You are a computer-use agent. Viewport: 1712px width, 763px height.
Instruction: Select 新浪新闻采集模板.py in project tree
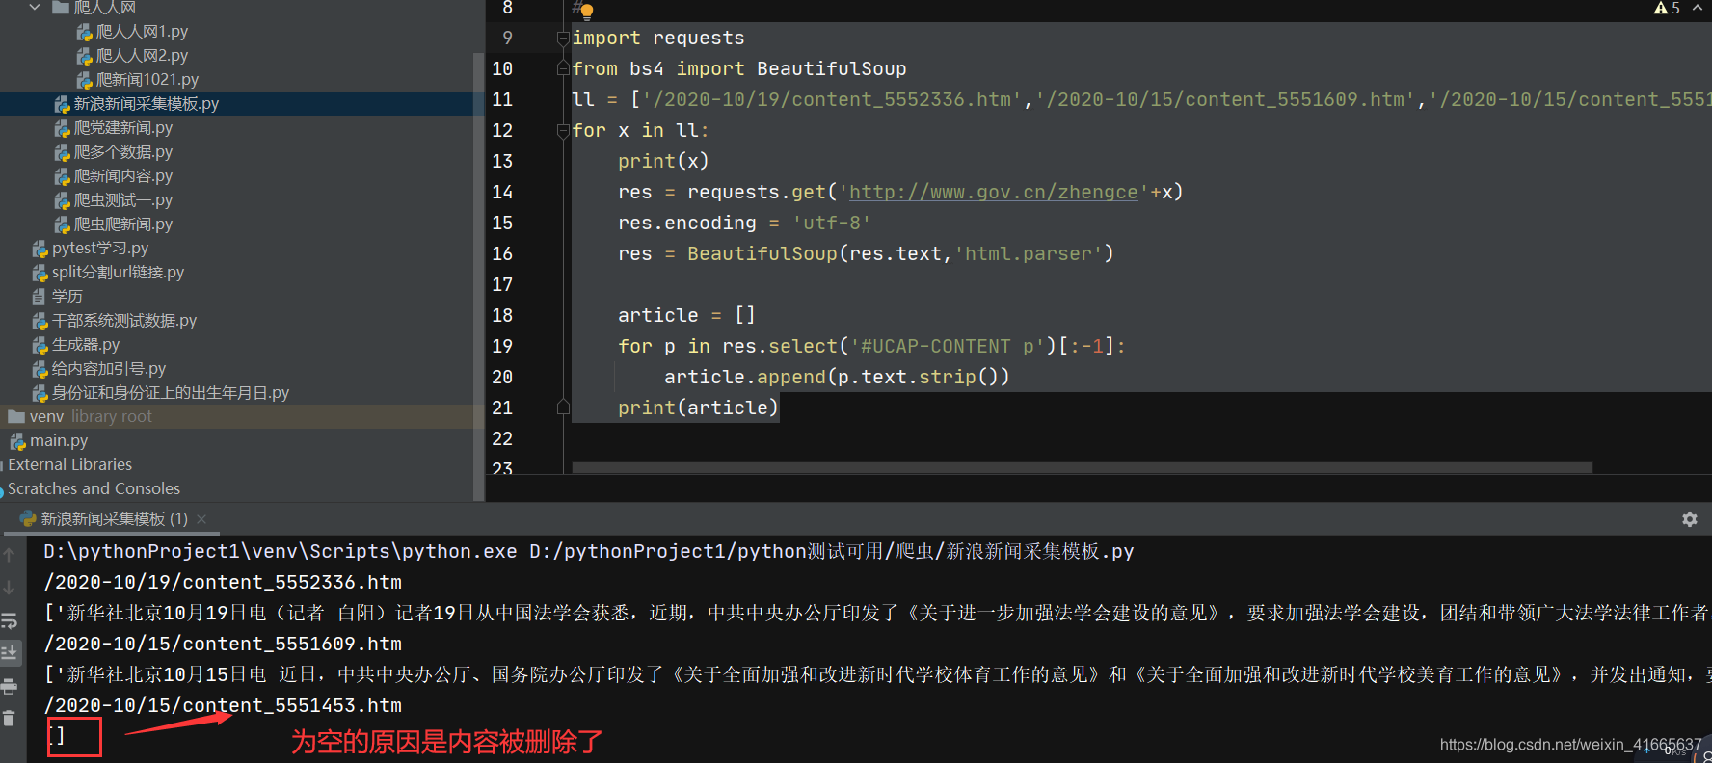[147, 104]
